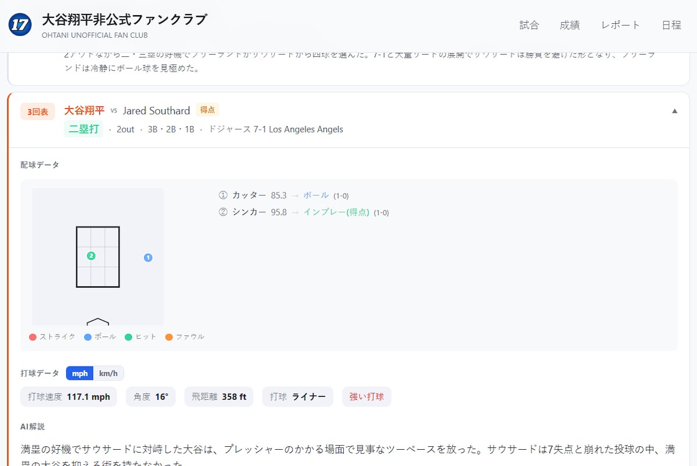Viewport: 697px width, 466px height.
Task: Click pitch marker 2 in strike zone
Action: (91, 256)
